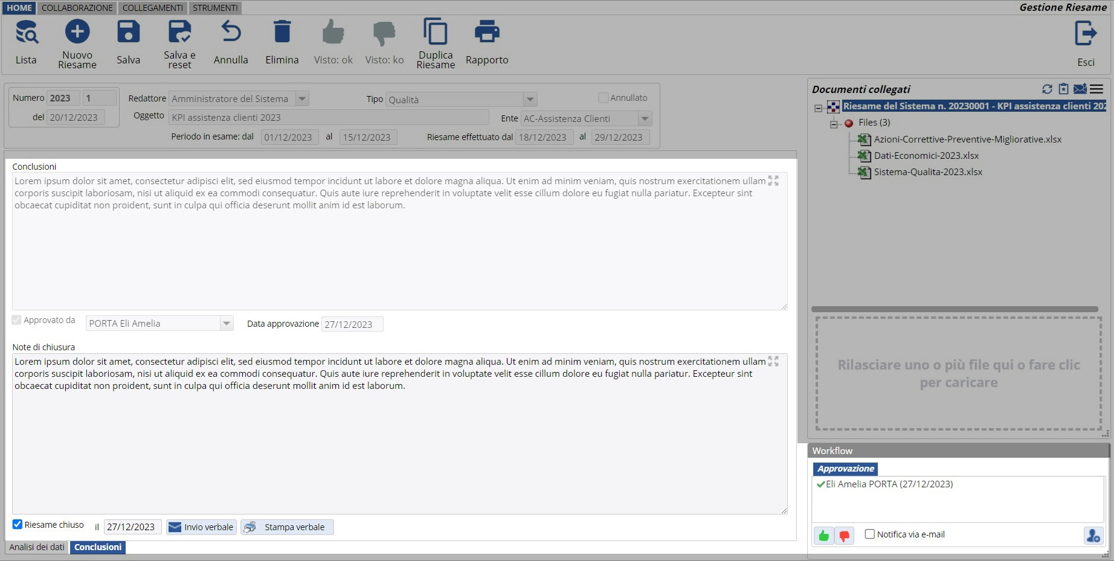Open the Tipo dropdown arrow
This screenshot has width=1114, height=561.
point(530,100)
